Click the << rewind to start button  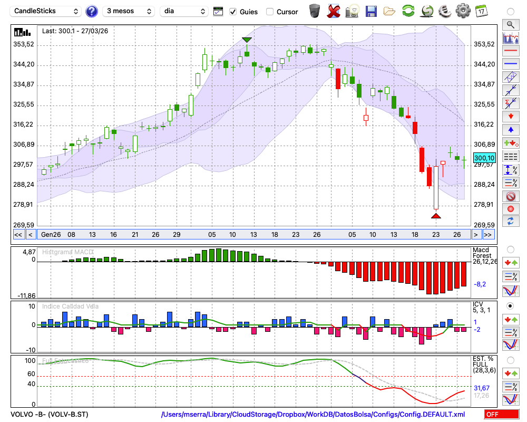tap(18, 235)
